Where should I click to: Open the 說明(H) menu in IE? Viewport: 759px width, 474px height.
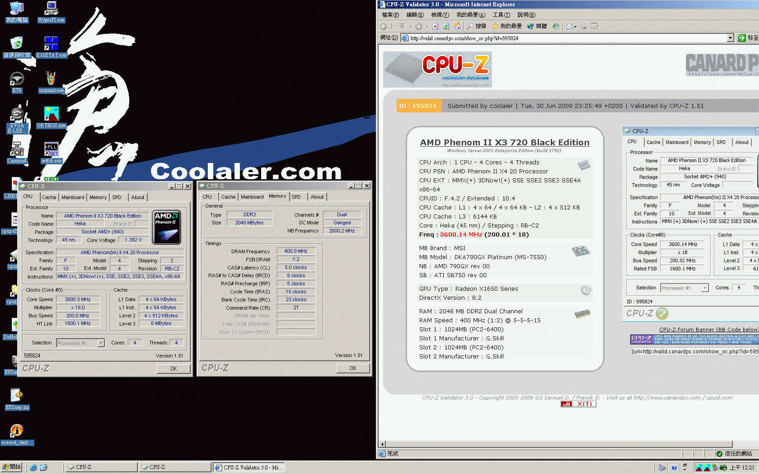pyautogui.click(x=526, y=15)
